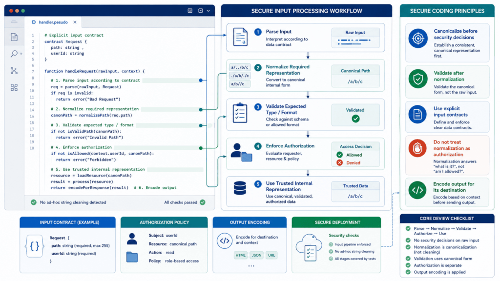
Task: Click the Authorization Policy header
Action: (164, 222)
